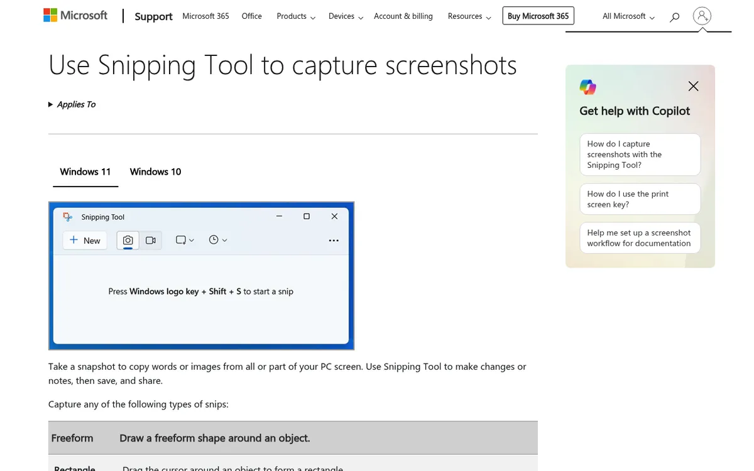Click the three-dots See more icon
The image size is (754, 471).
click(334, 241)
